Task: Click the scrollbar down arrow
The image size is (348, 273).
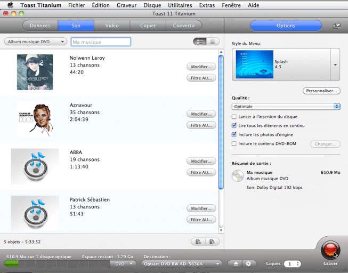Action: [221, 230]
